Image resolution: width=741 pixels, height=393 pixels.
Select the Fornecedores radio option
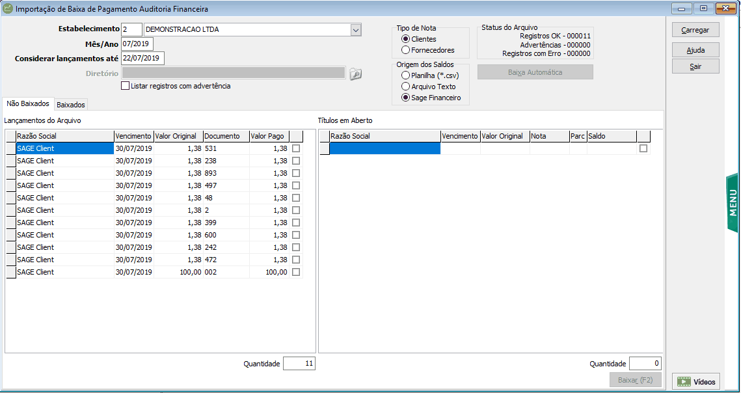pos(406,50)
